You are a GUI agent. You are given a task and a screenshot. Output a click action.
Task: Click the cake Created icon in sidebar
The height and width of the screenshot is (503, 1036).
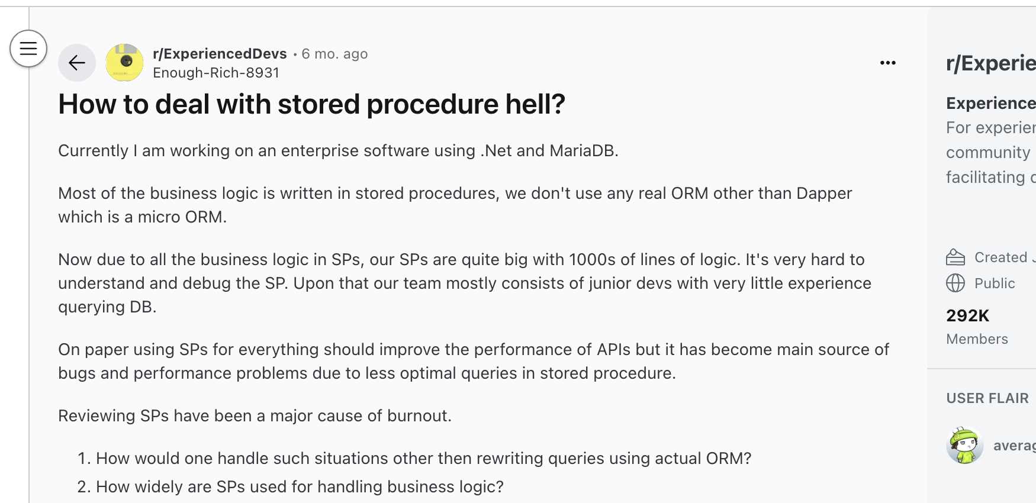[x=955, y=257]
